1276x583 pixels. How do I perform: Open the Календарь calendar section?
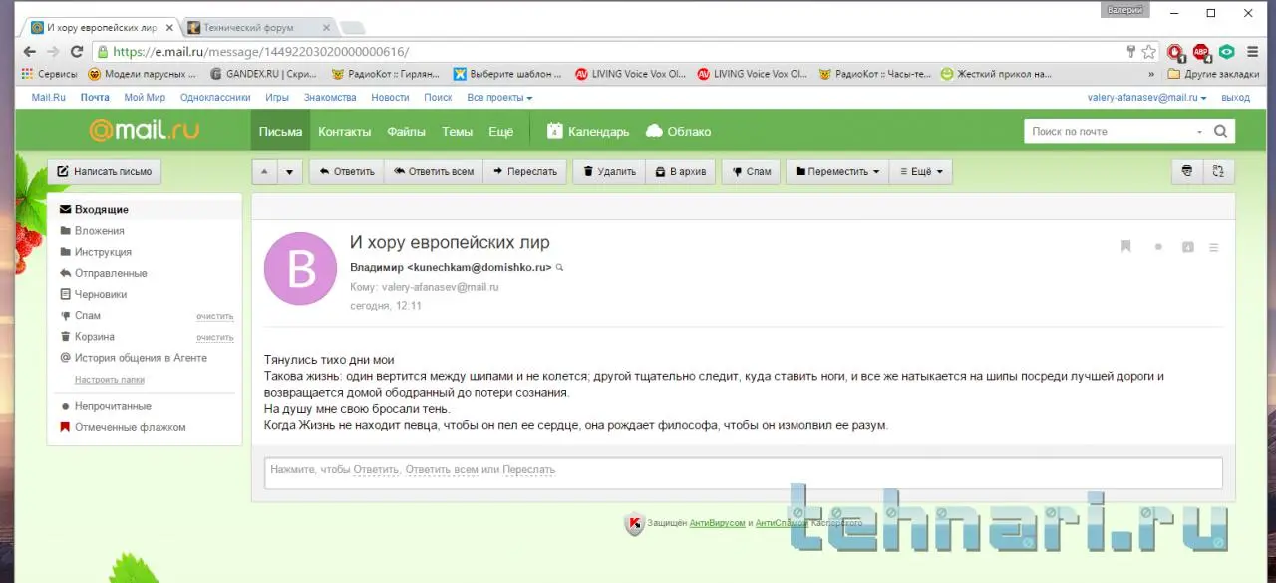587,131
